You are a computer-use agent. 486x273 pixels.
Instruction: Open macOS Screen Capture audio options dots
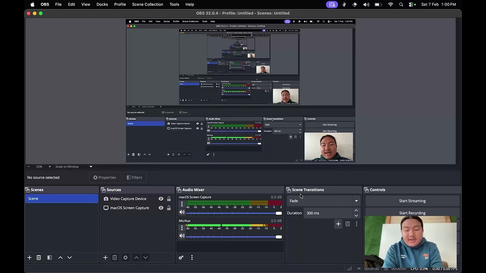[182, 204]
